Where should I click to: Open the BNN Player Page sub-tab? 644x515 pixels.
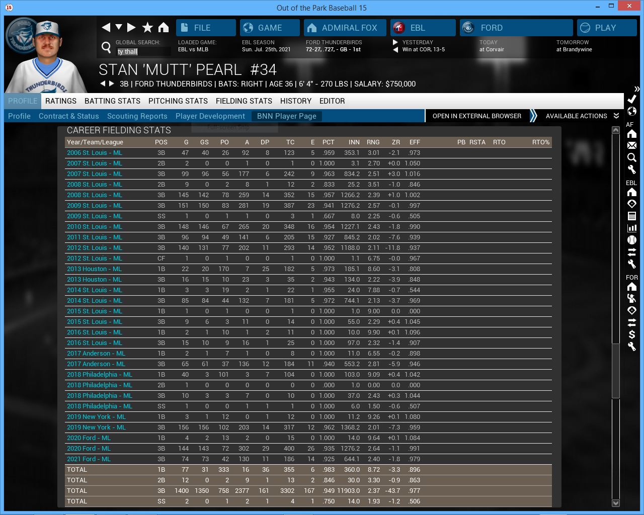click(x=287, y=116)
